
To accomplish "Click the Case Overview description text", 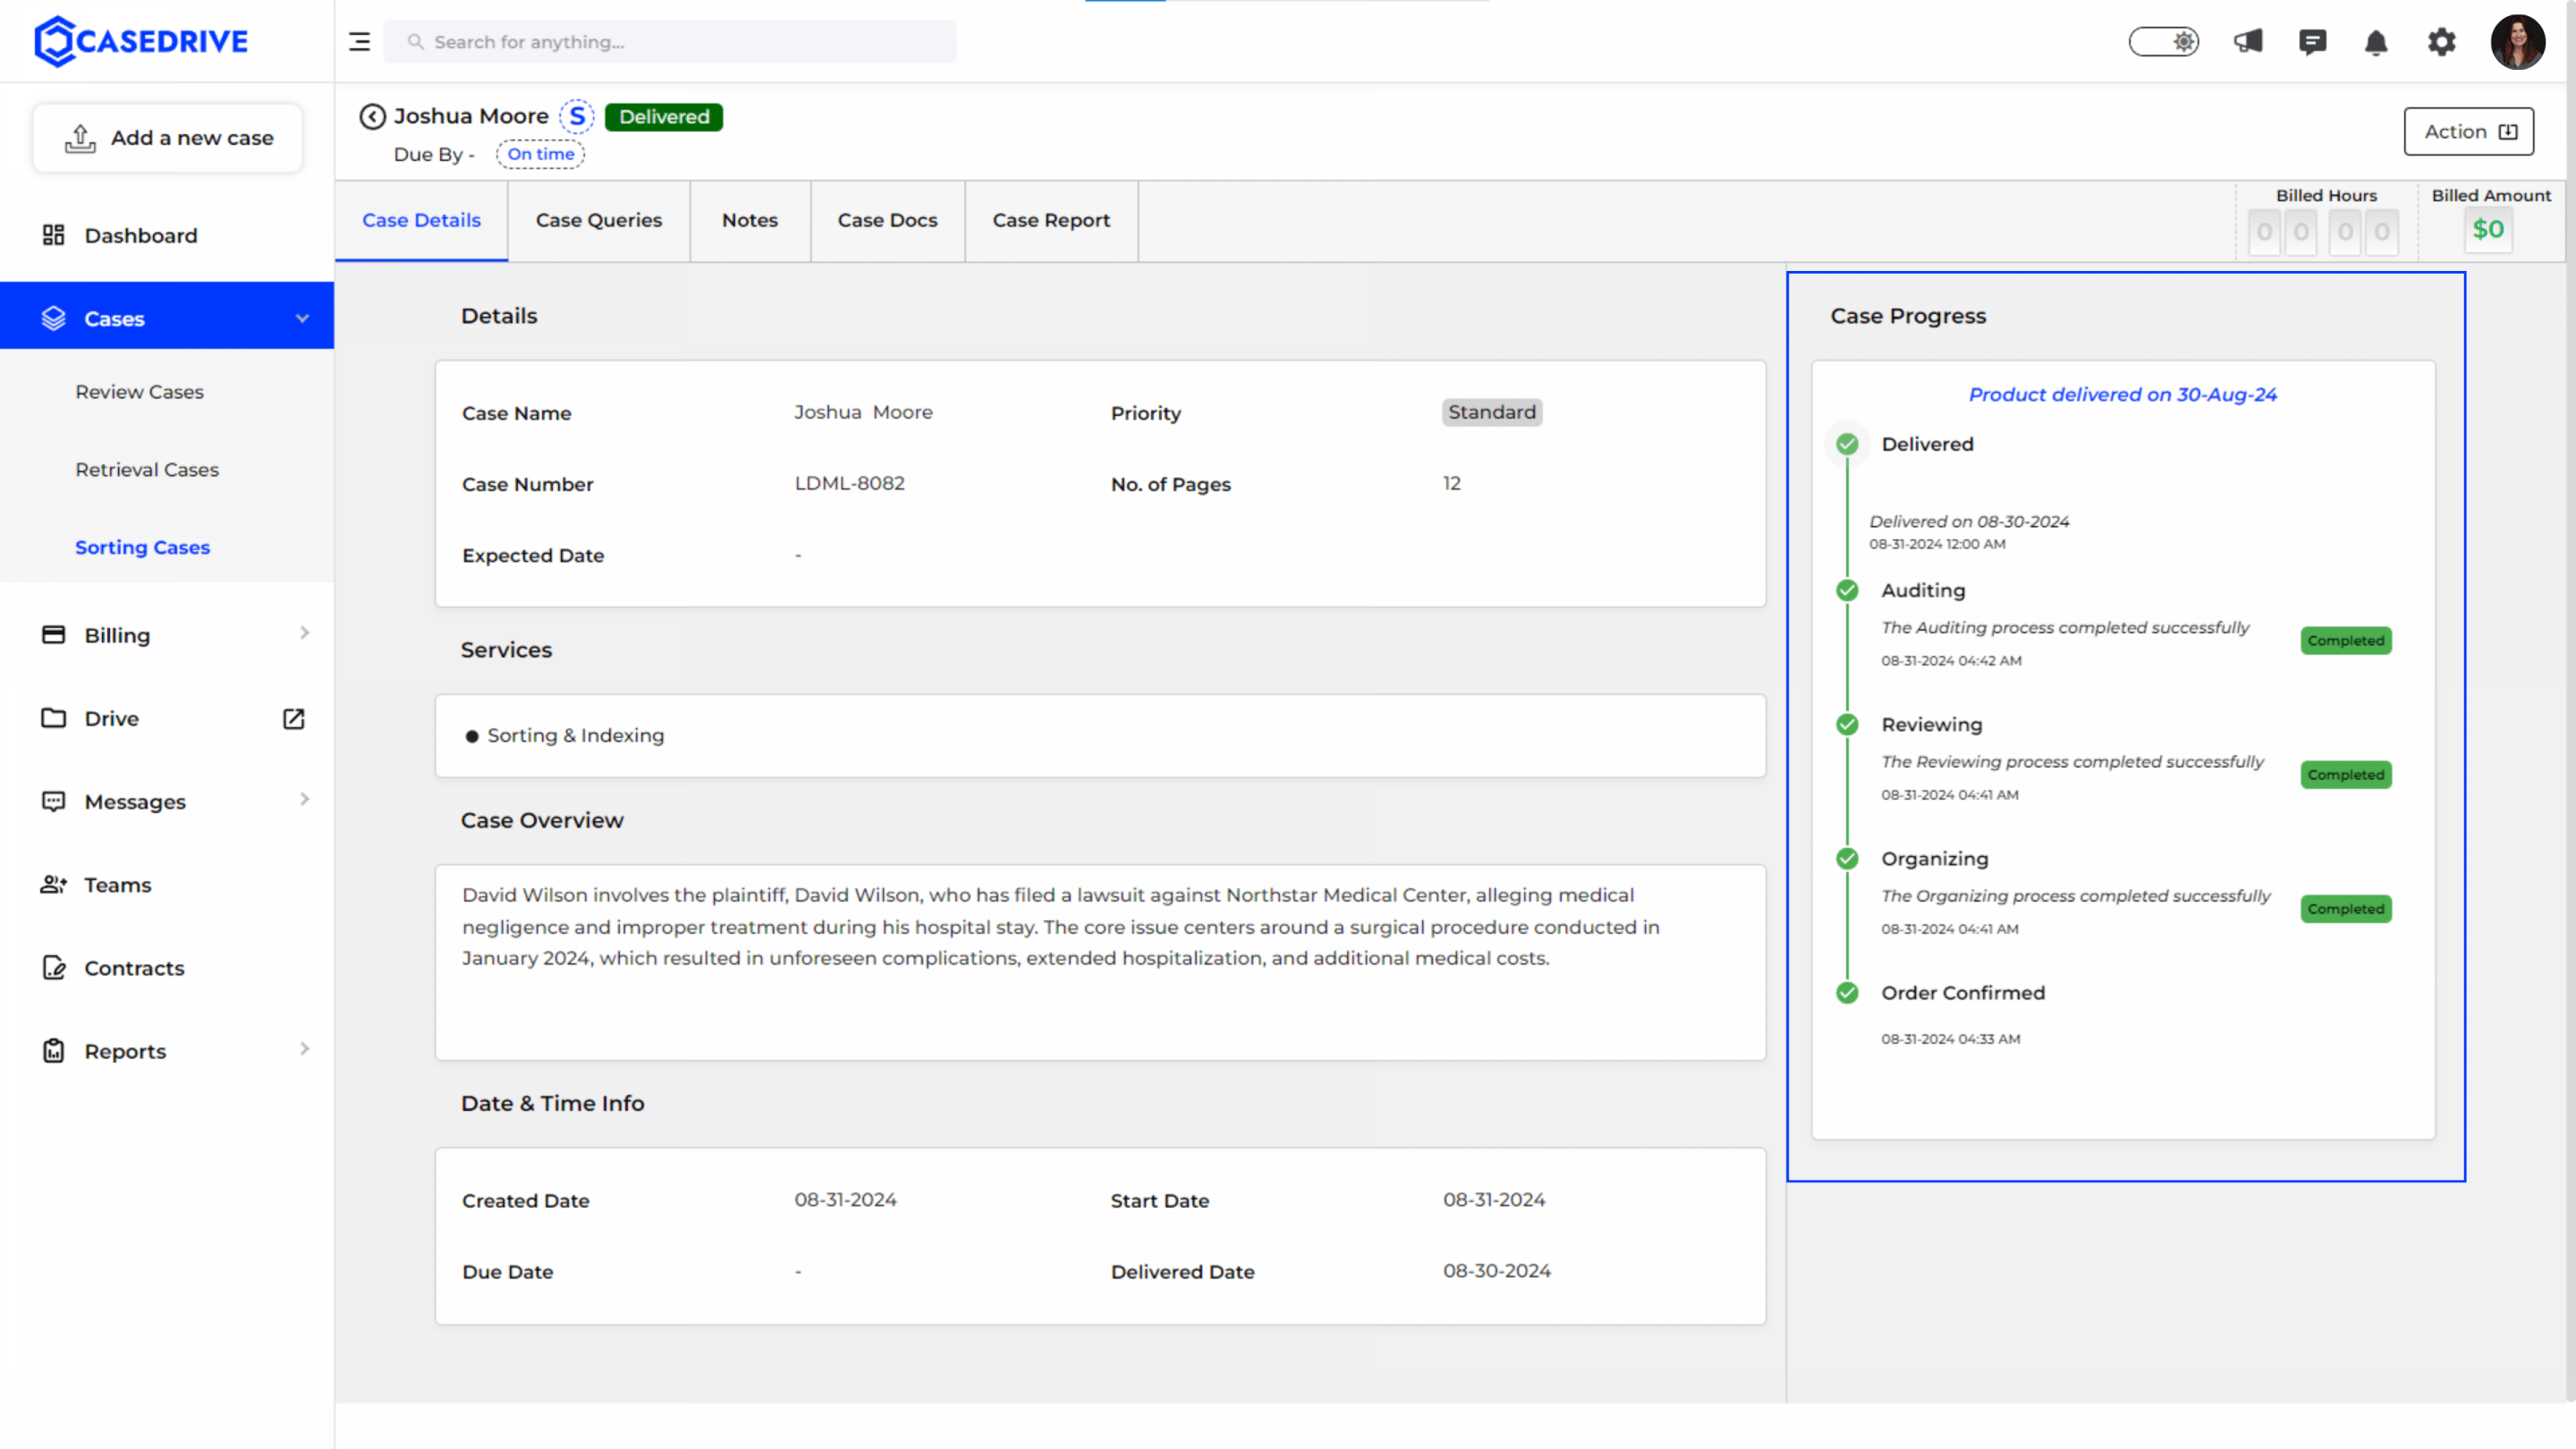I will (x=1060, y=926).
